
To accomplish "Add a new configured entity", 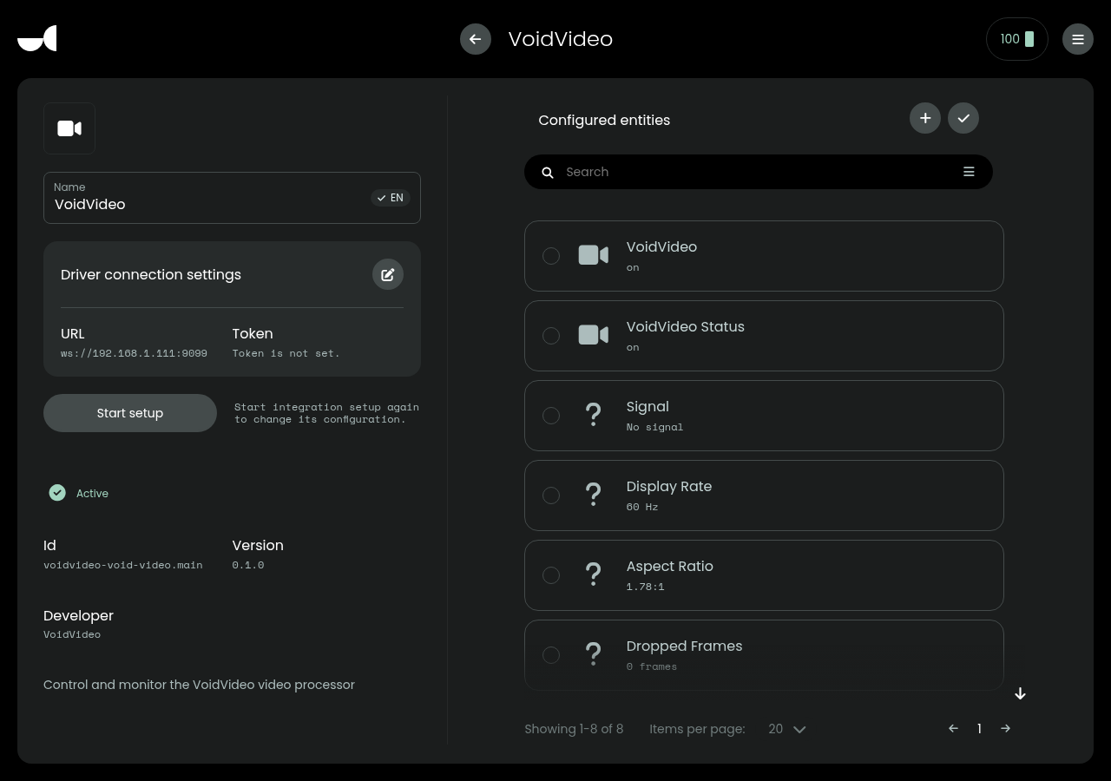I will (x=925, y=118).
